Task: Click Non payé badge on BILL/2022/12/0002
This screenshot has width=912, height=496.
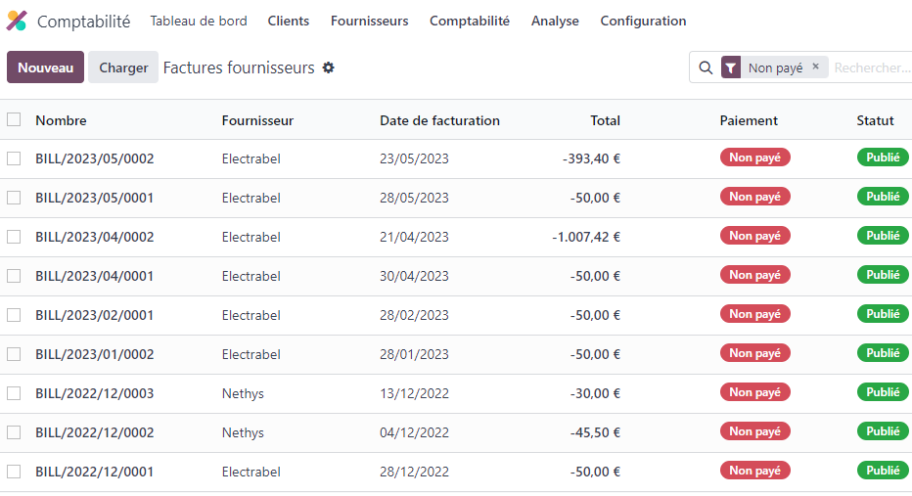Action: 754,431
